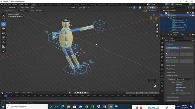Viewport: 195px width, 109px height.
Task: Toggle Collection exclude checkbox in outliner
Action: tap(188, 13)
